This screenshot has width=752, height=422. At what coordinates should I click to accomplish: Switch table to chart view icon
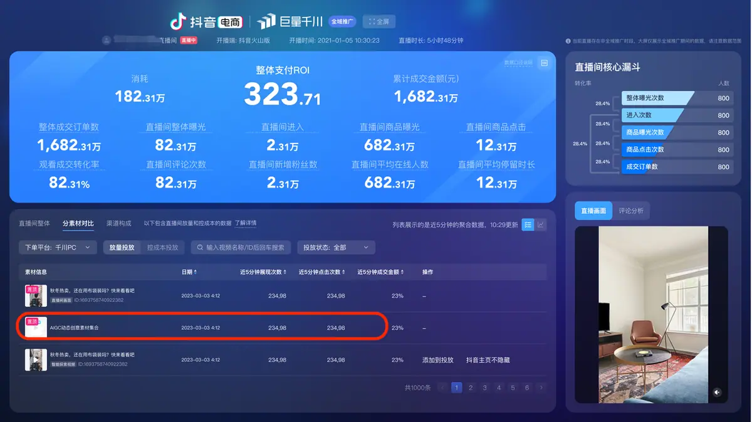pyautogui.click(x=541, y=224)
